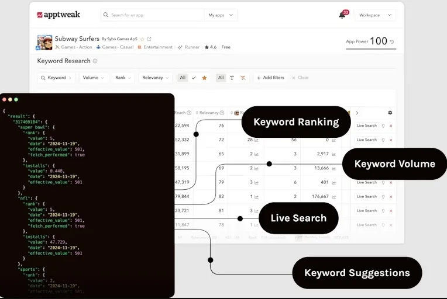Click Live Search in the 79,844 reach row
Image resolution: width=447 pixels, height=299 pixels.
click(367, 197)
